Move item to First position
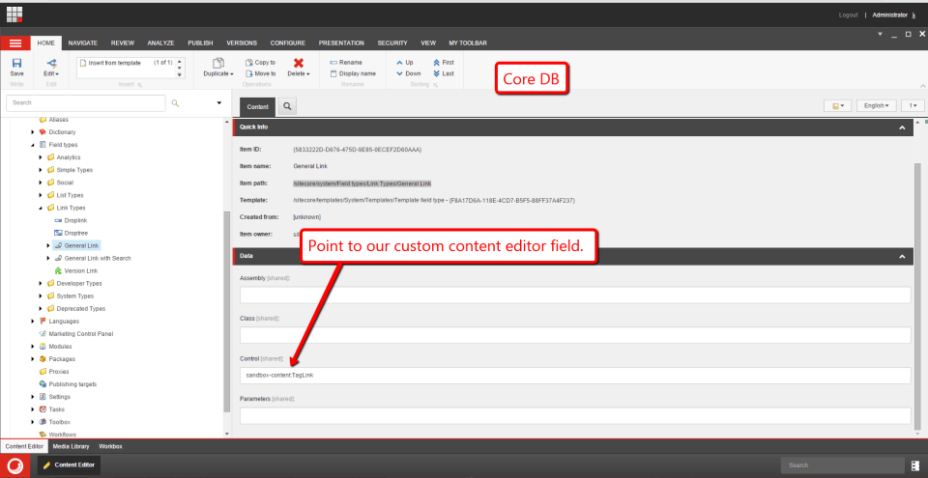 tap(444, 62)
